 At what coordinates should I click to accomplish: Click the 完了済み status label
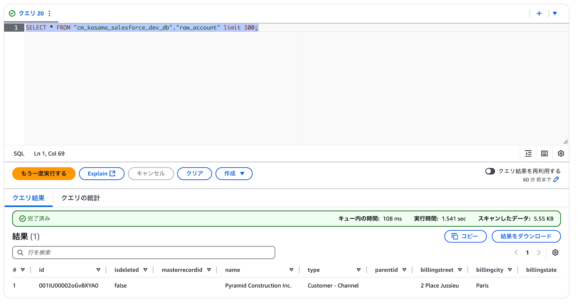(39, 219)
